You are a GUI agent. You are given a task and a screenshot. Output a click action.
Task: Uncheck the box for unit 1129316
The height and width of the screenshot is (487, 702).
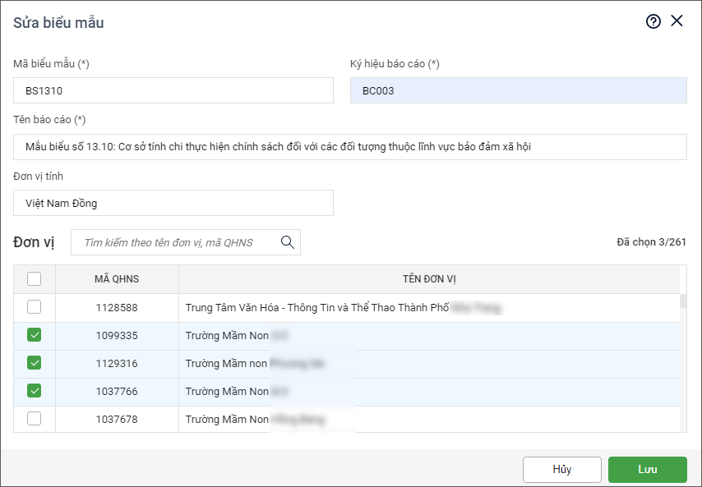(x=35, y=363)
